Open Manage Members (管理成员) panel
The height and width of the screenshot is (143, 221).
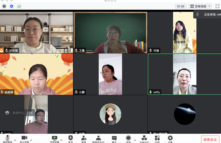(x=98, y=139)
